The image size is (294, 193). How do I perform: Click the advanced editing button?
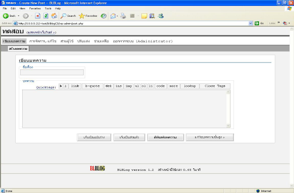tap(210, 137)
